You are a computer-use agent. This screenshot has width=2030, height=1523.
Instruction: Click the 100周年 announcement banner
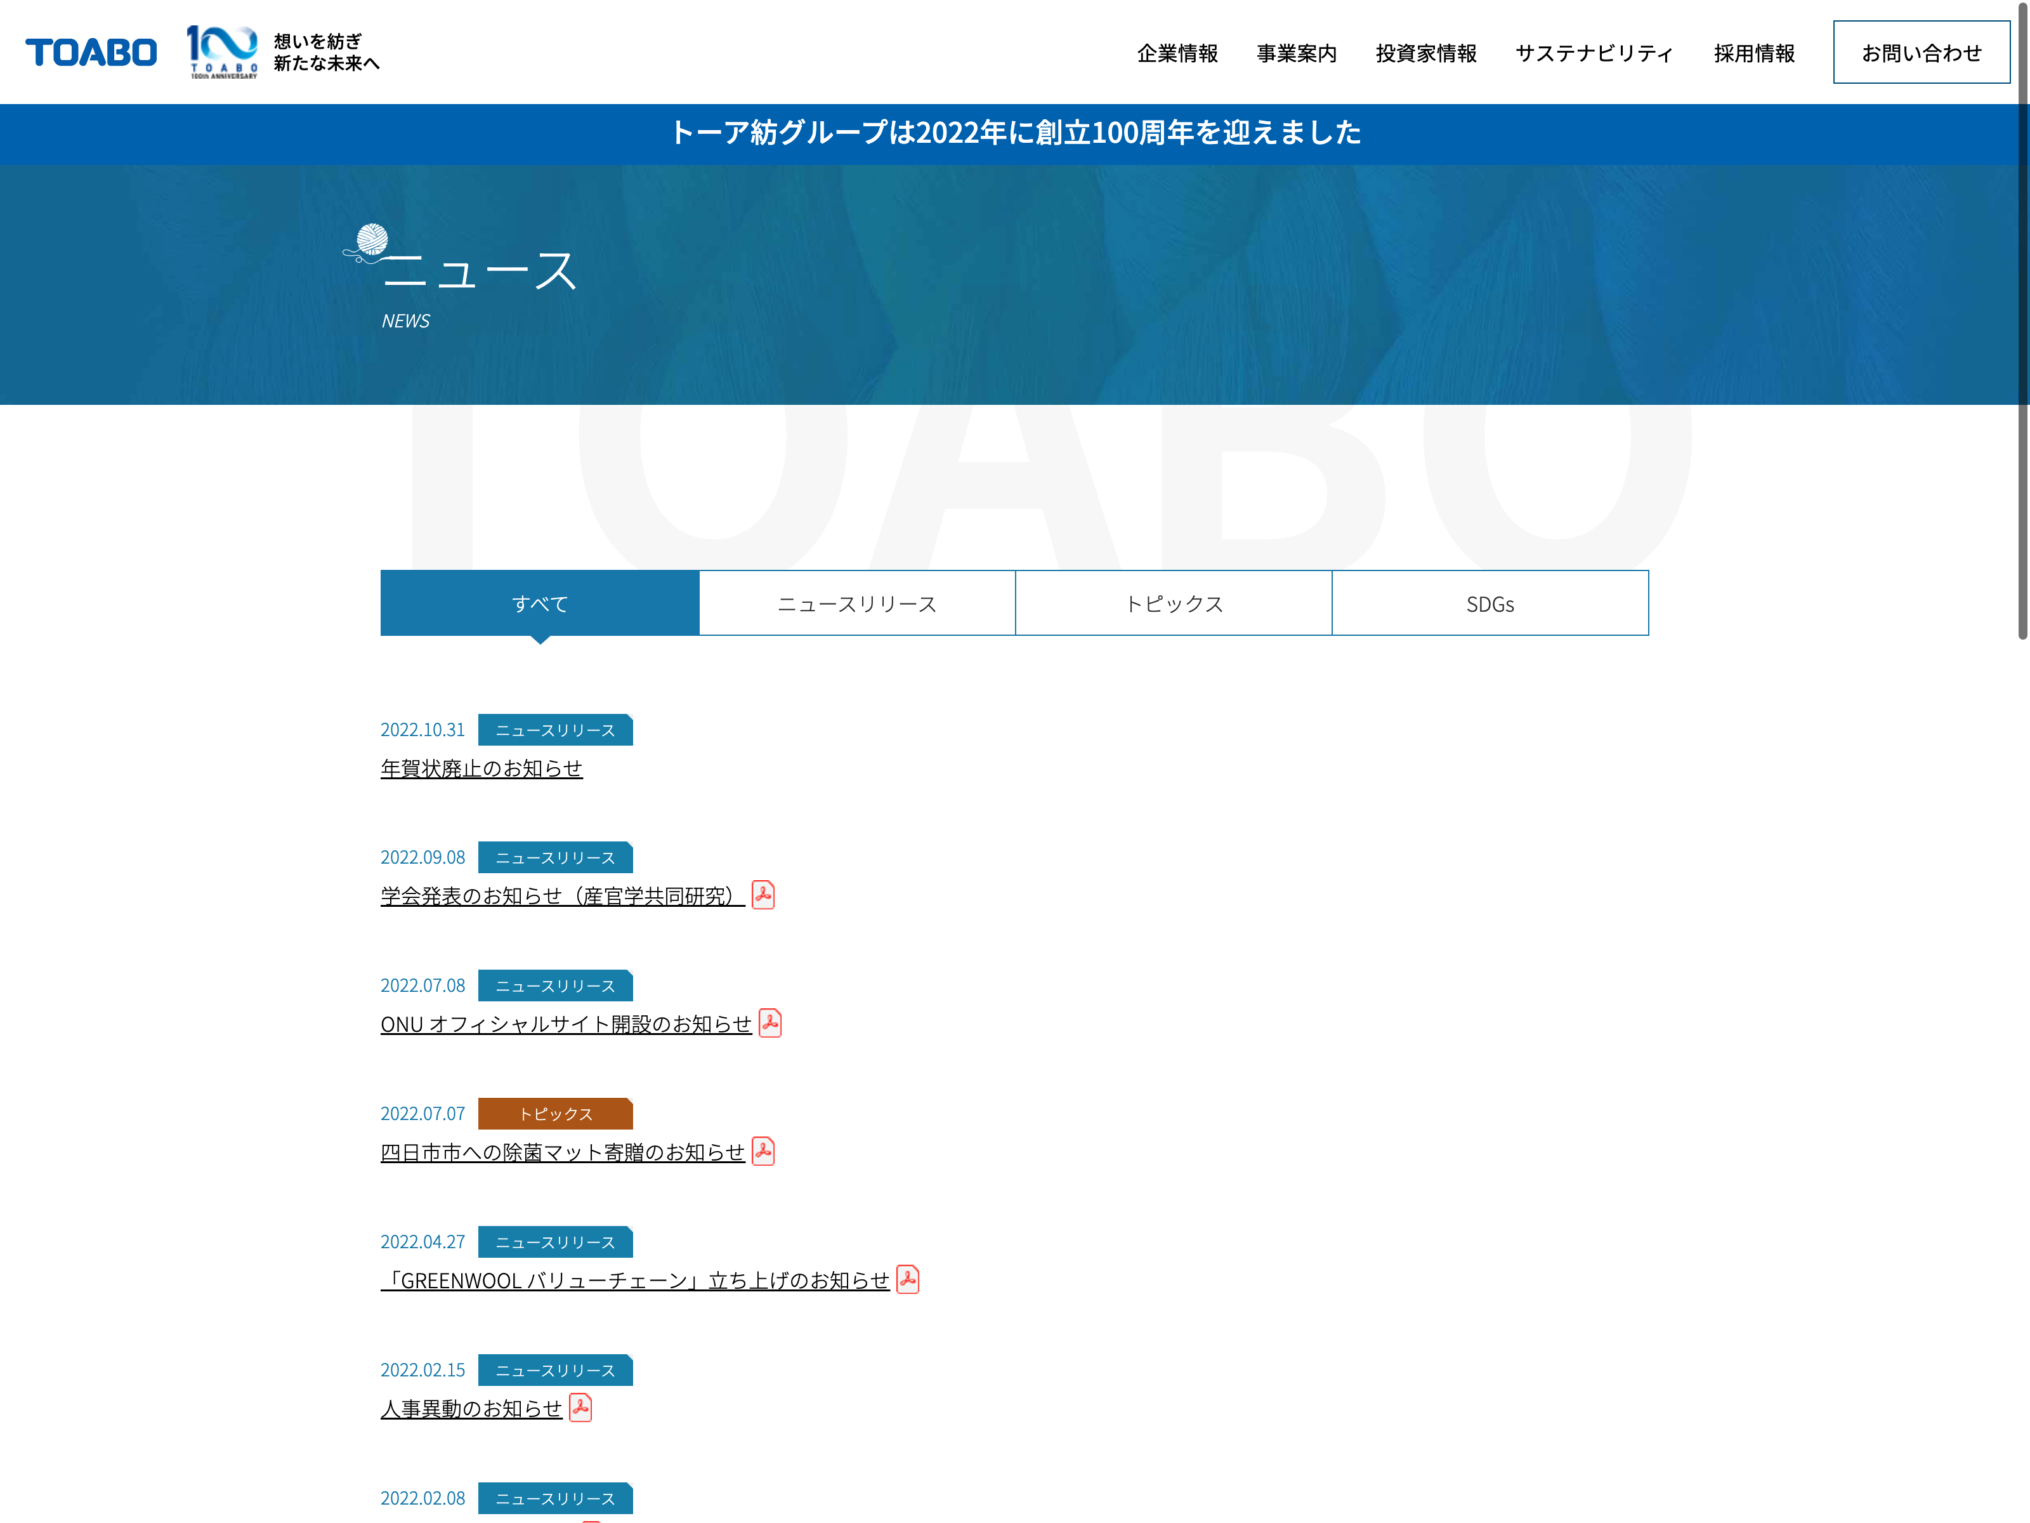click(1015, 133)
